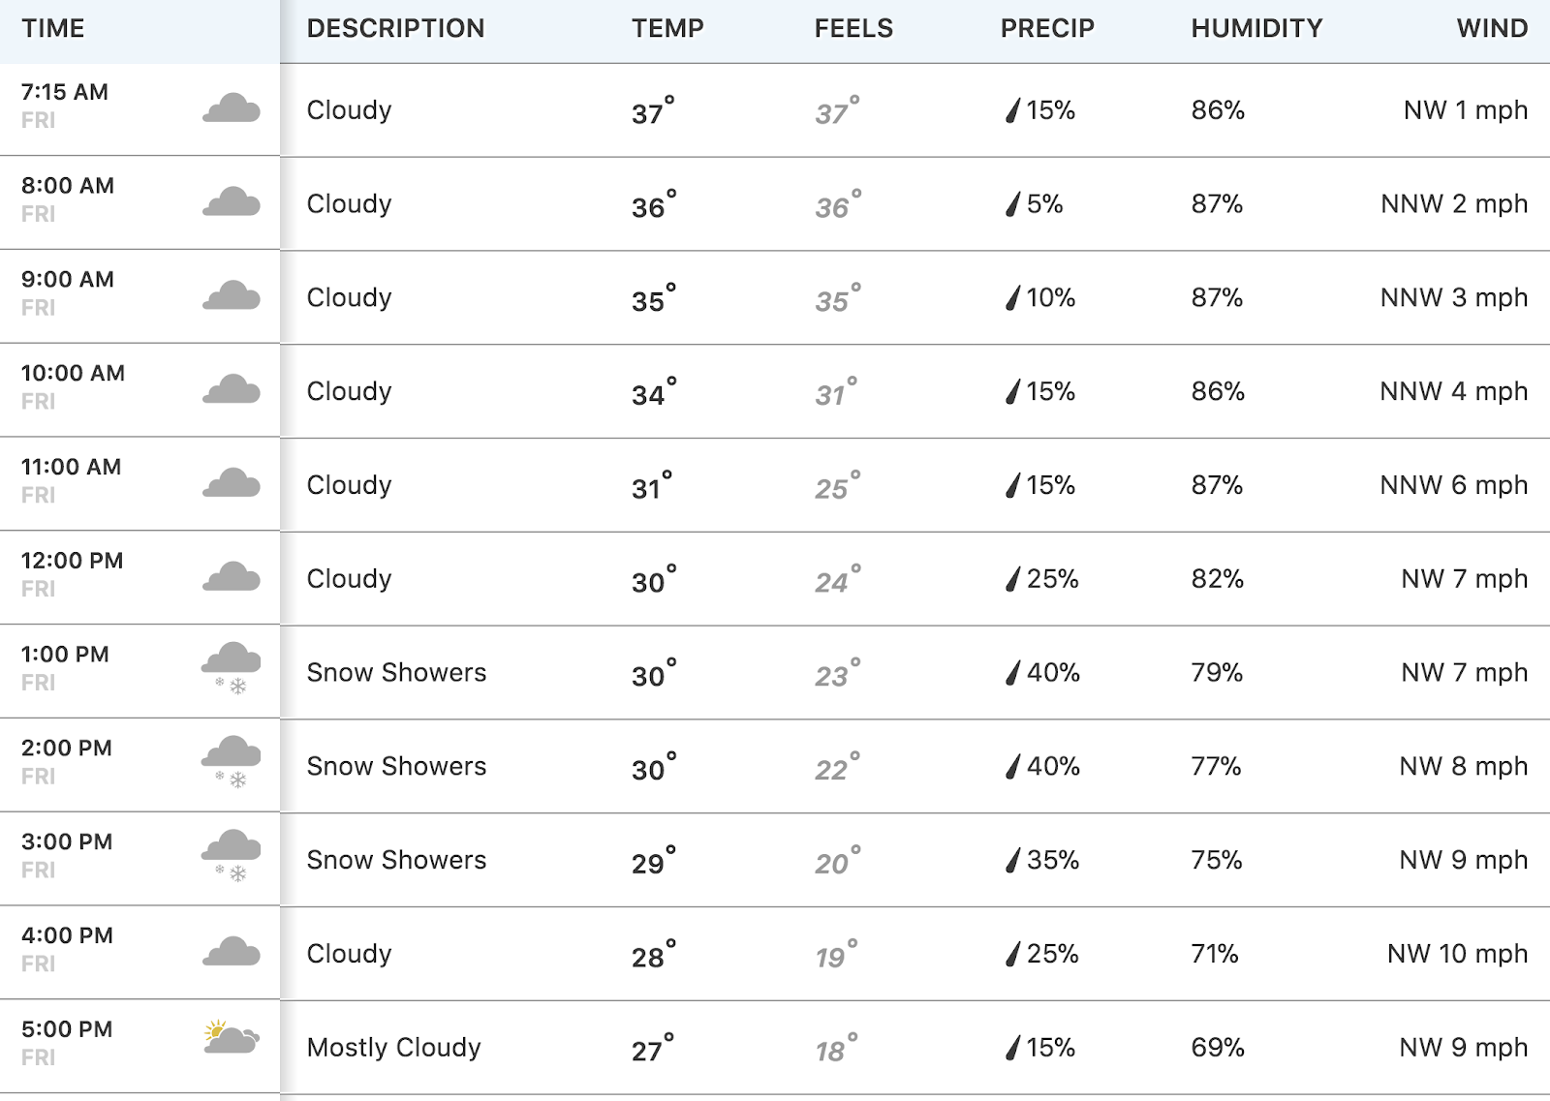The height and width of the screenshot is (1101, 1550).
Task: Select the TEMP column header
Action: point(667,28)
